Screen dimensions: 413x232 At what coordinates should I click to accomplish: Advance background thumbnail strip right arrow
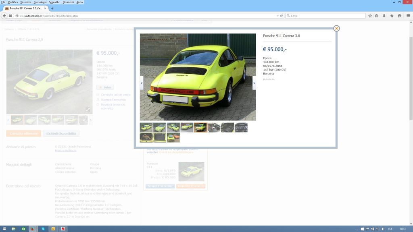pyautogui.click(x=91, y=120)
